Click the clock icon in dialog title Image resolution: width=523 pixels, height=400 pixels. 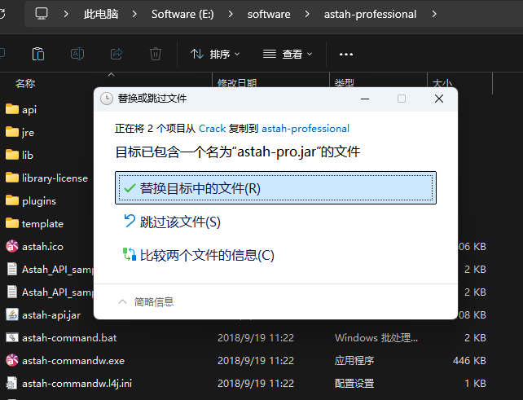point(107,99)
